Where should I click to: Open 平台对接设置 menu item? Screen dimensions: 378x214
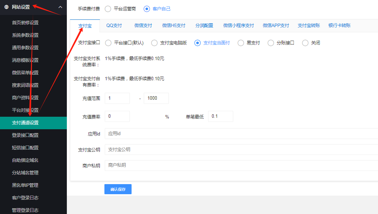click(25, 110)
